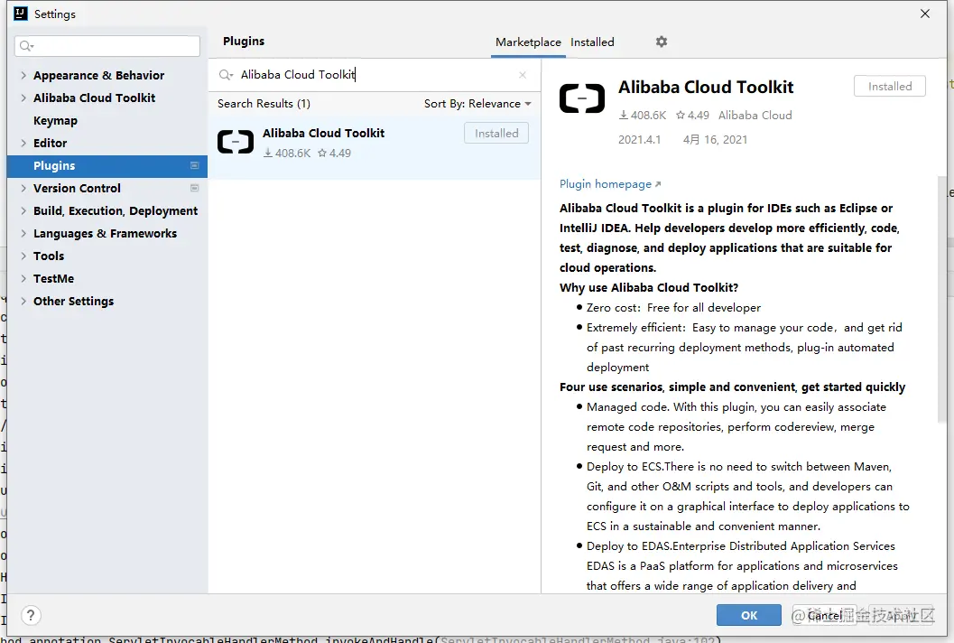The image size is (954, 643).
Task: Expand the Alibaba Cloud Toolkit settings node
Action: click(x=23, y=98)
